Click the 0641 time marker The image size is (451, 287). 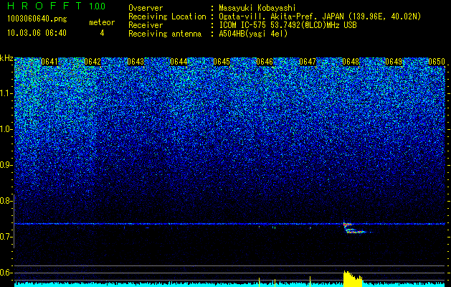tap(49, 62)
